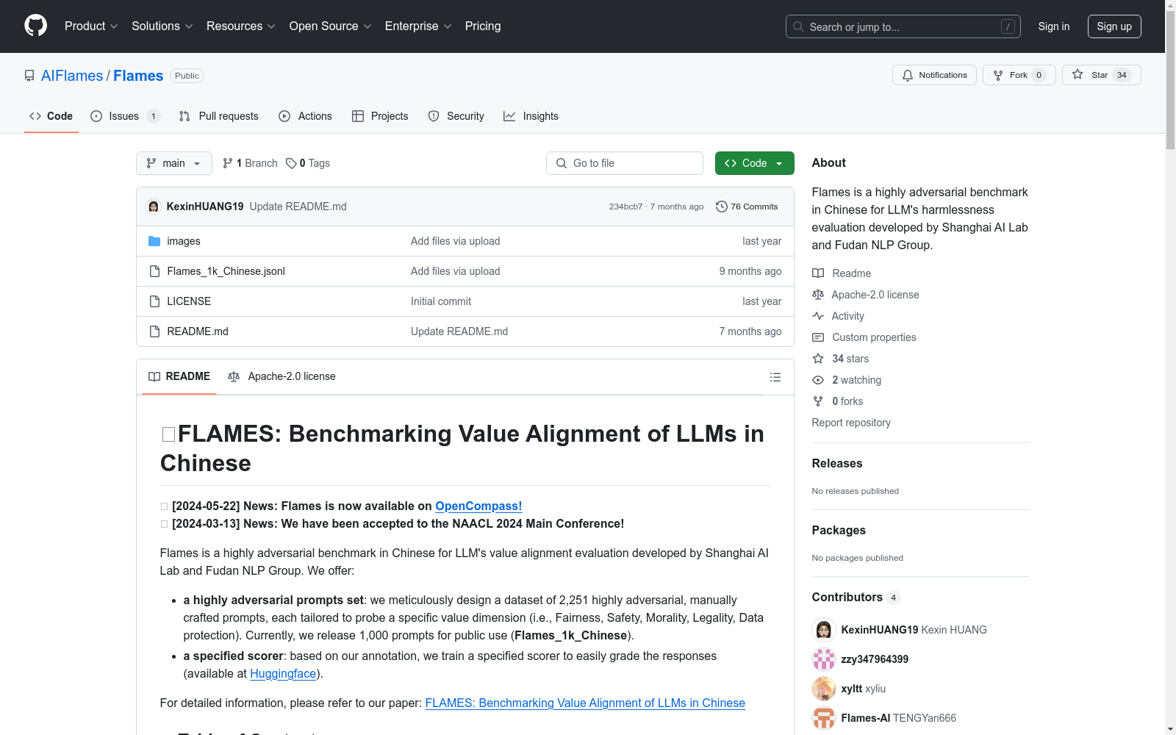Screen dimensions: 1176x735
Task: Select Apache-2.0 license tab in file viewer
Action: (282, 376)
